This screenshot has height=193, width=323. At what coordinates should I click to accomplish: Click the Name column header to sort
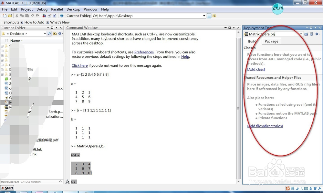15,41
